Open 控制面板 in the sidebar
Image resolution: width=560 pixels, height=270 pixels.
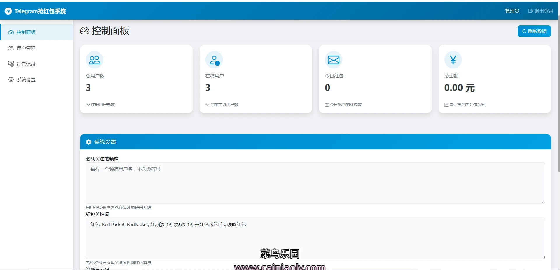pyautogui.click(x=26, y=32)
